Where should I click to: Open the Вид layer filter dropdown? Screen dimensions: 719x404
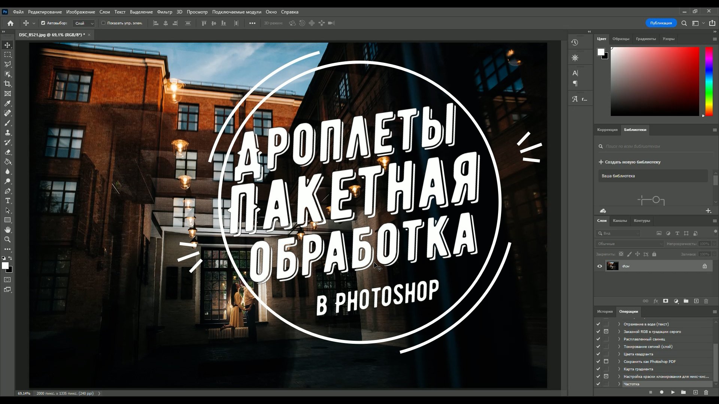[x=618, y=233]
